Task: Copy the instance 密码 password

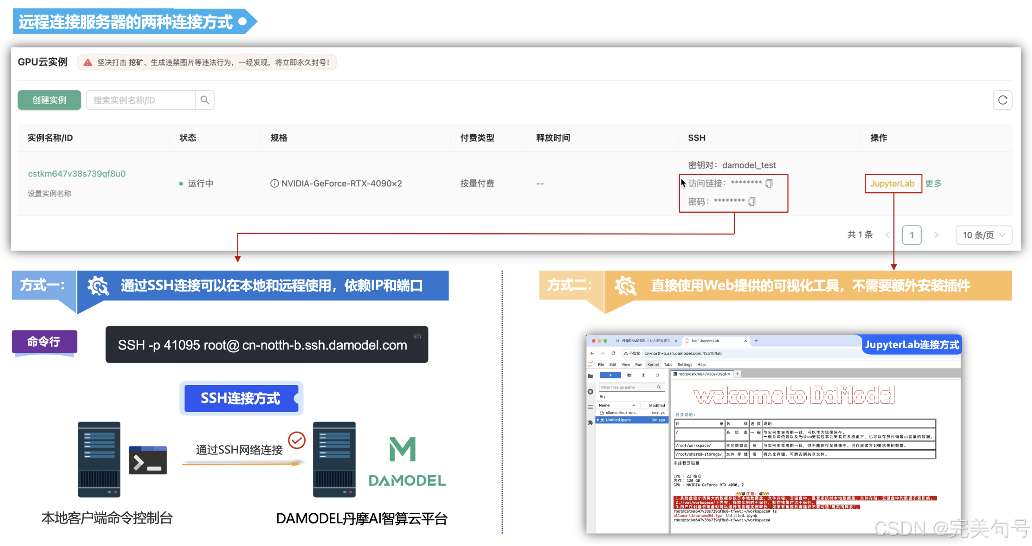Action: (752, 201)
